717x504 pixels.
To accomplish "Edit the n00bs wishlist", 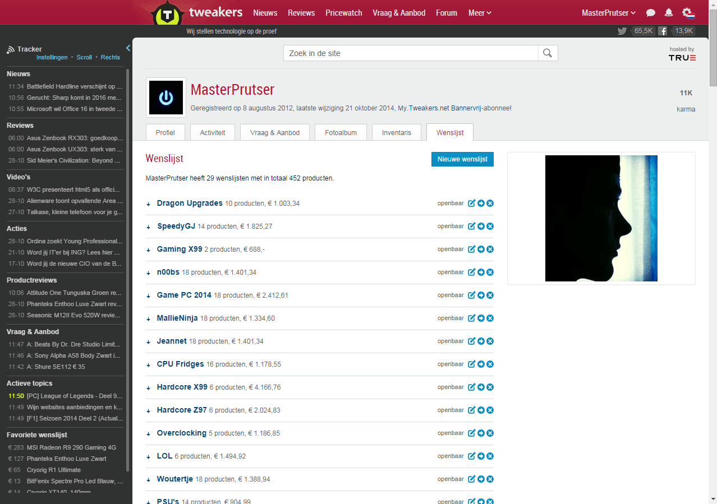I will click(x=472, y=272).
